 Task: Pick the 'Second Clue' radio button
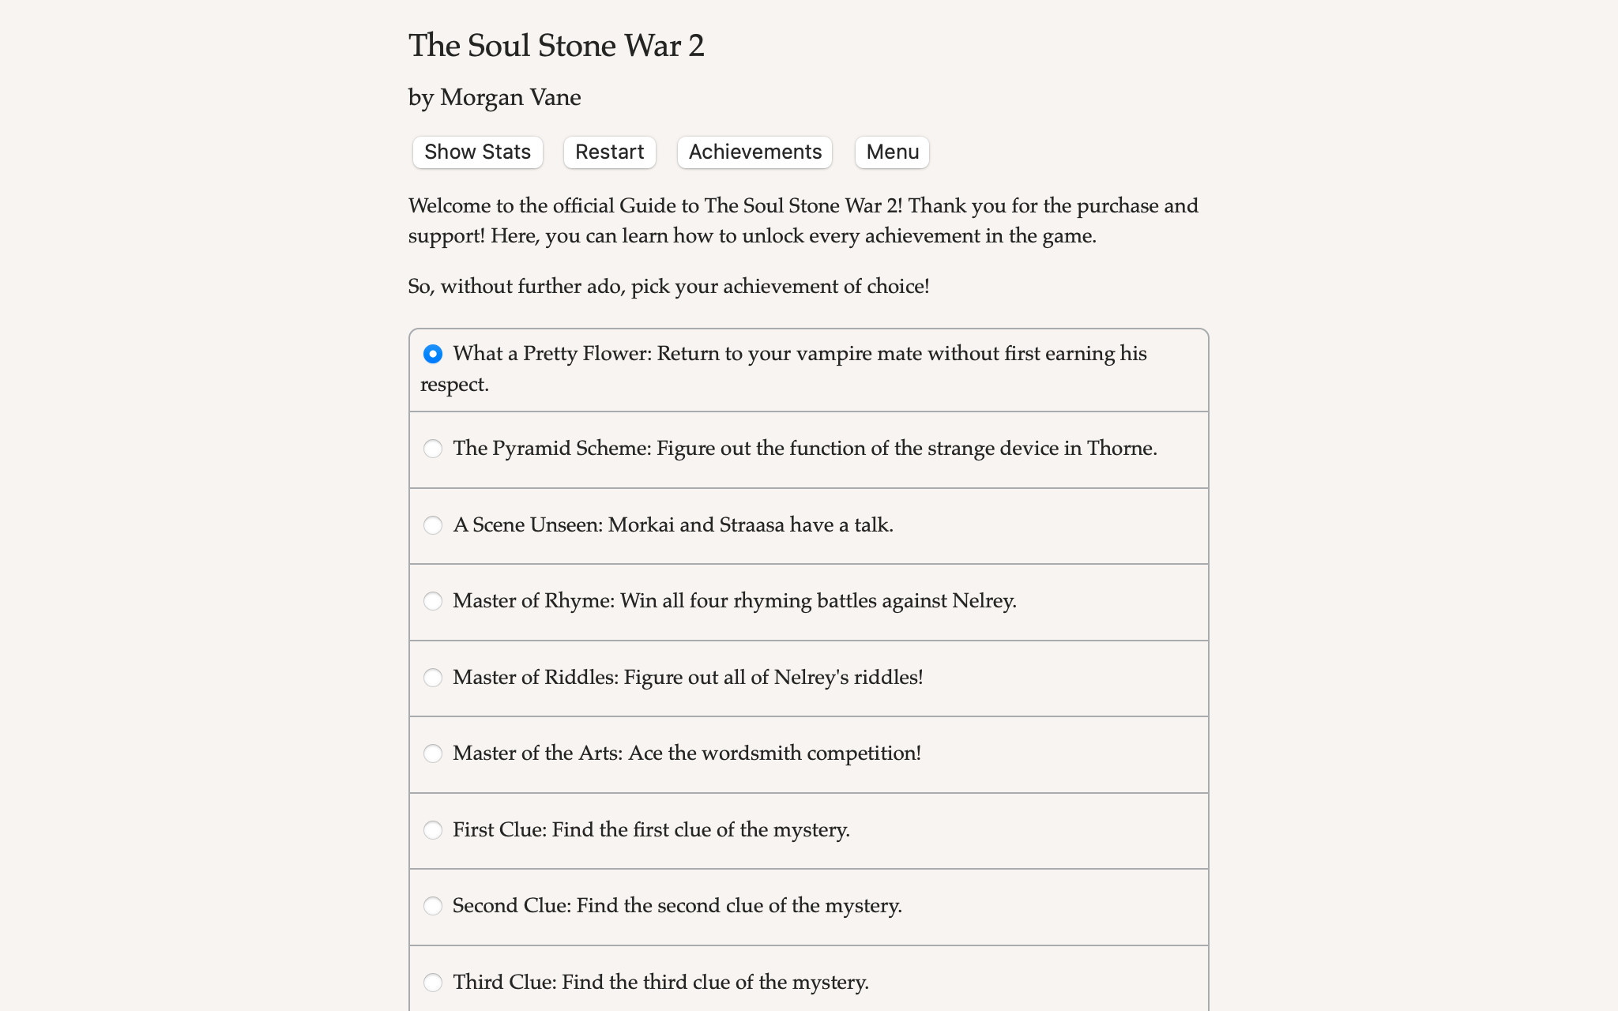coord(433,906)
